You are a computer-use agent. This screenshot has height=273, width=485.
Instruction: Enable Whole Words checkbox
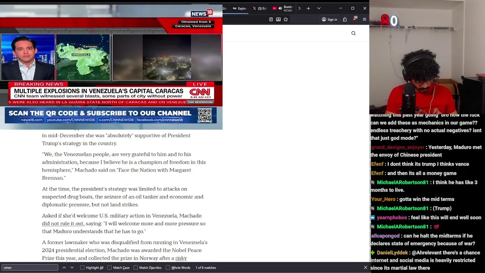[168, 268]
